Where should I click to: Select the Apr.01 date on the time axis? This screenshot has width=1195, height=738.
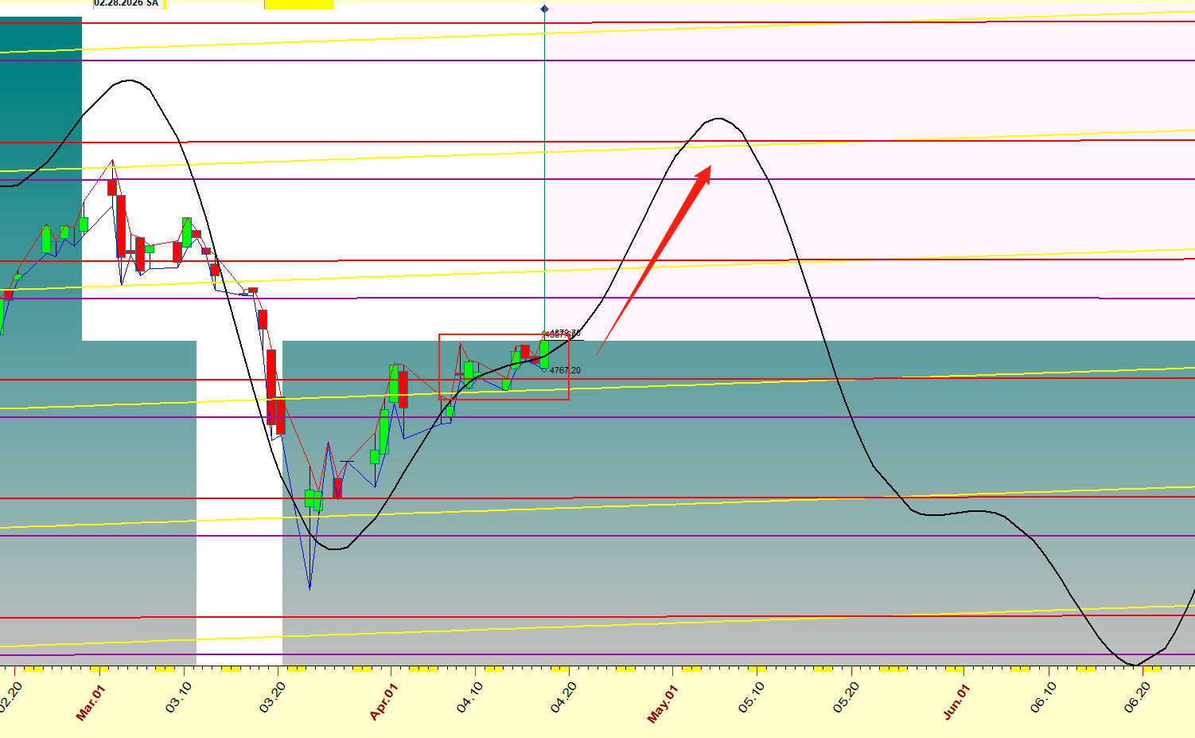[x=383, y=702]
